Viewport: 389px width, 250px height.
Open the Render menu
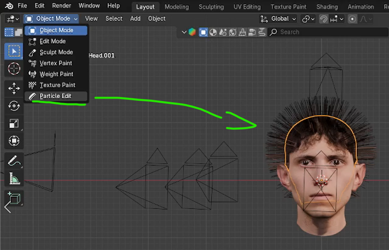[61, 6]
